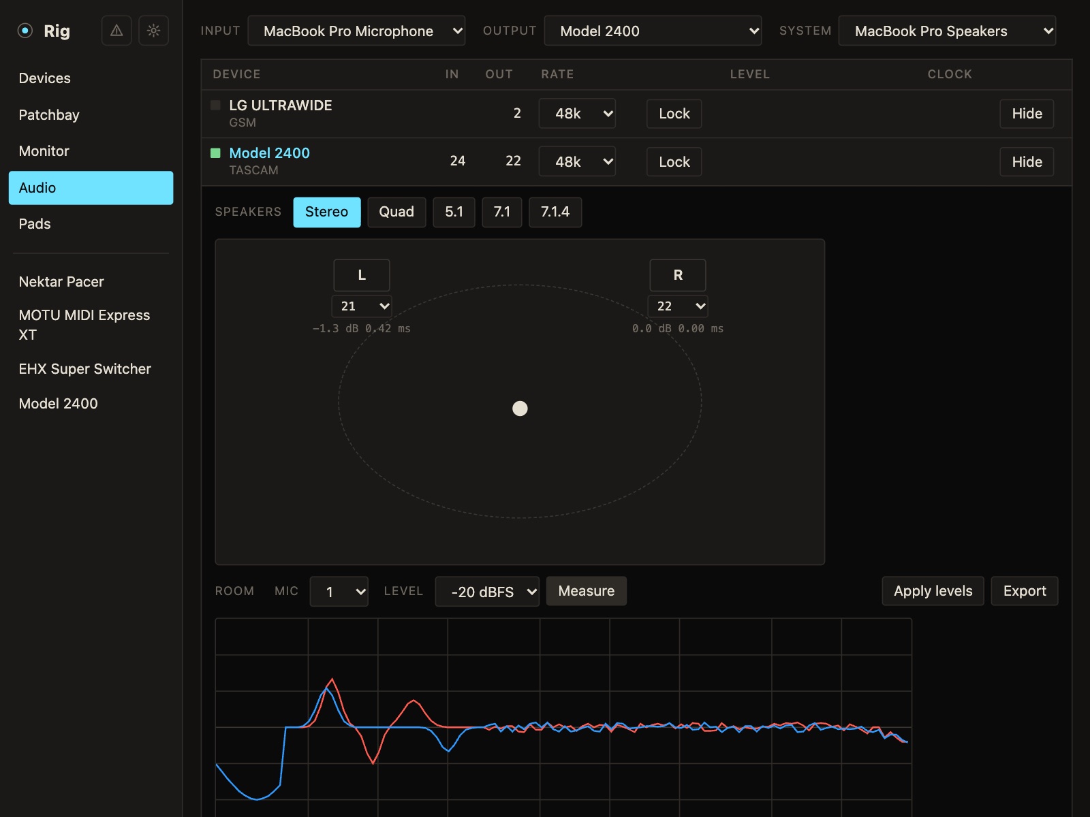Image resolution: width=1090 pixels, height=817 pixels.
Task: Click the warning triangle icon
Action: click(116, 31)
